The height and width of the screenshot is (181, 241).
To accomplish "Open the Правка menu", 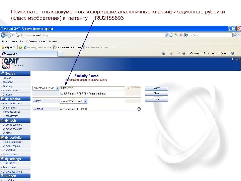I will point(13,42).
